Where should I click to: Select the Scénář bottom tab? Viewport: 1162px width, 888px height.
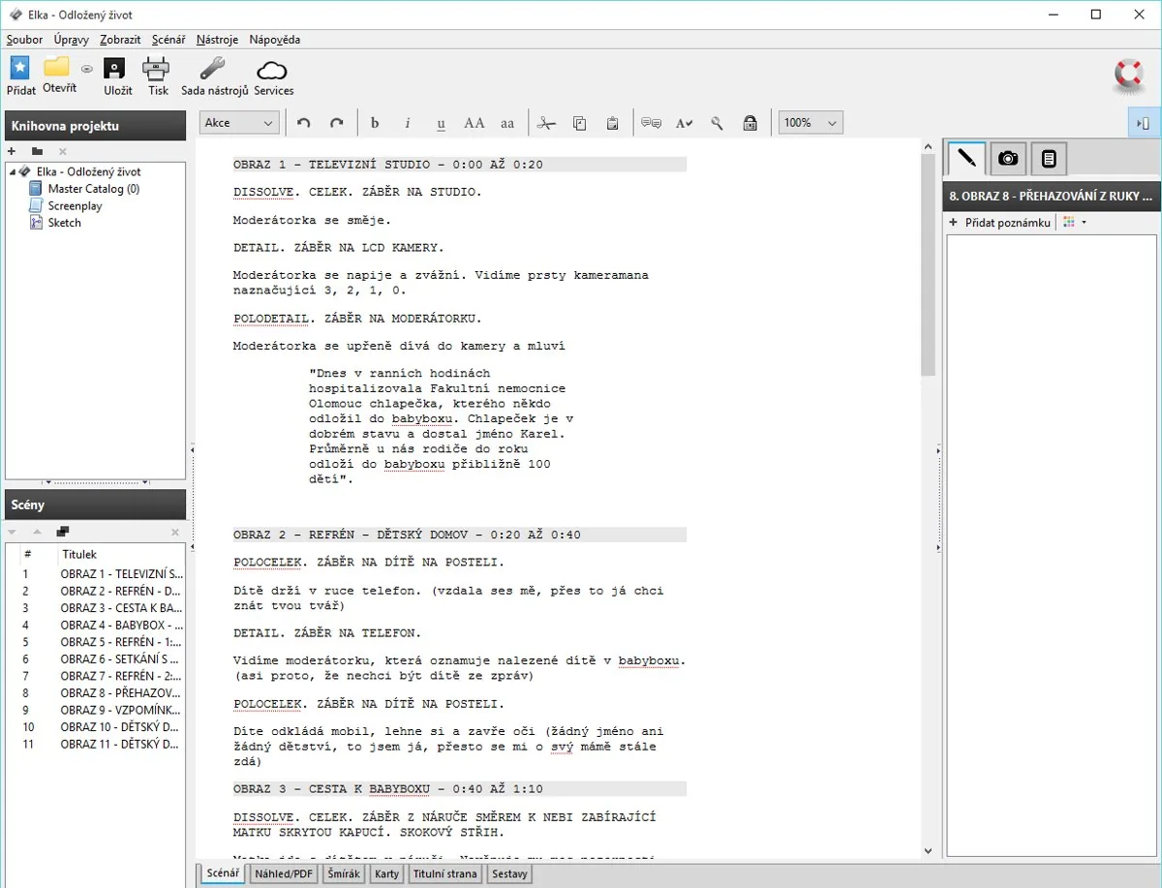(223, 873)
